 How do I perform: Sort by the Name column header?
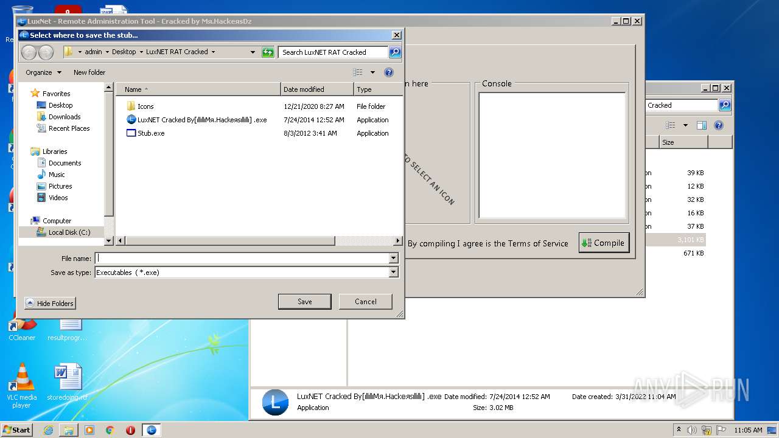point(198,89)
